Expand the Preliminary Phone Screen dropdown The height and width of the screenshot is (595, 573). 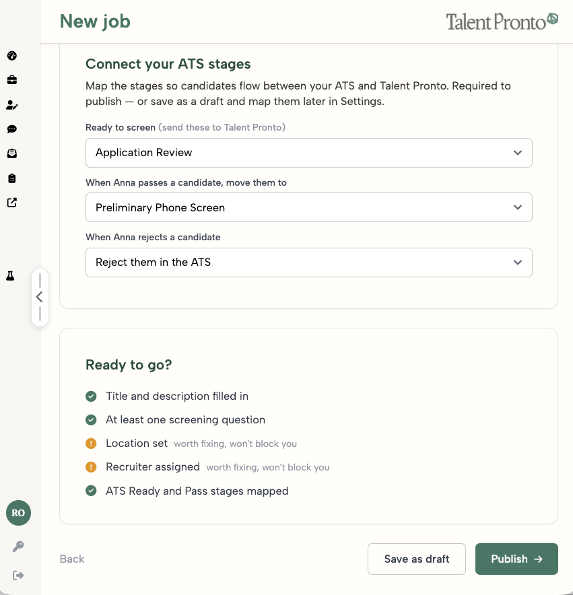(x=308, y=207)
